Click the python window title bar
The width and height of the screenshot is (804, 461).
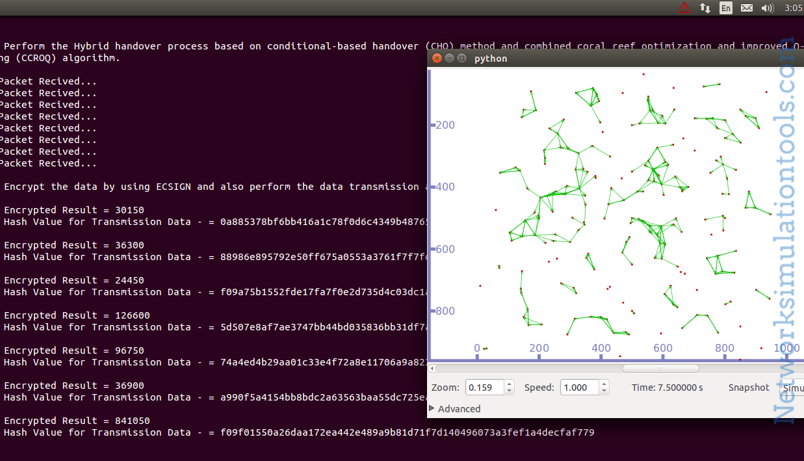tap(552, 58)
